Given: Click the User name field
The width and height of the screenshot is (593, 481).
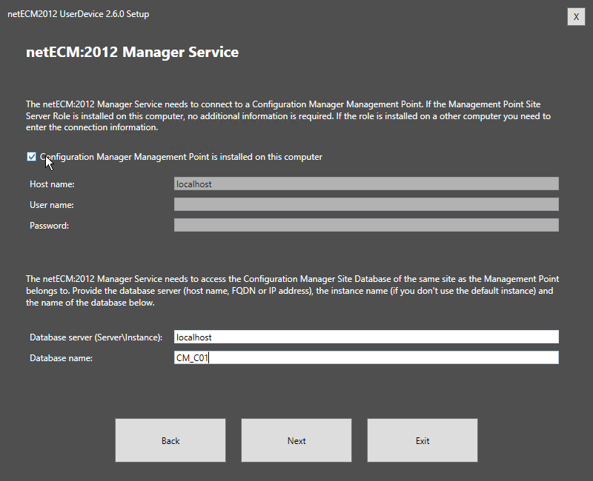Looking at the screenshot, I should tap(366, 205).
